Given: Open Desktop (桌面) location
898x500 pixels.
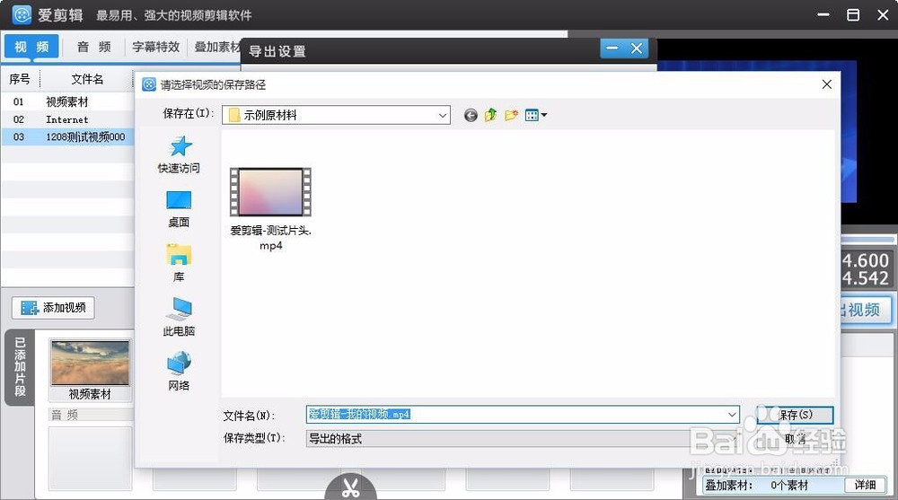Looking at the screenshot, I should (x=179, y=209).
